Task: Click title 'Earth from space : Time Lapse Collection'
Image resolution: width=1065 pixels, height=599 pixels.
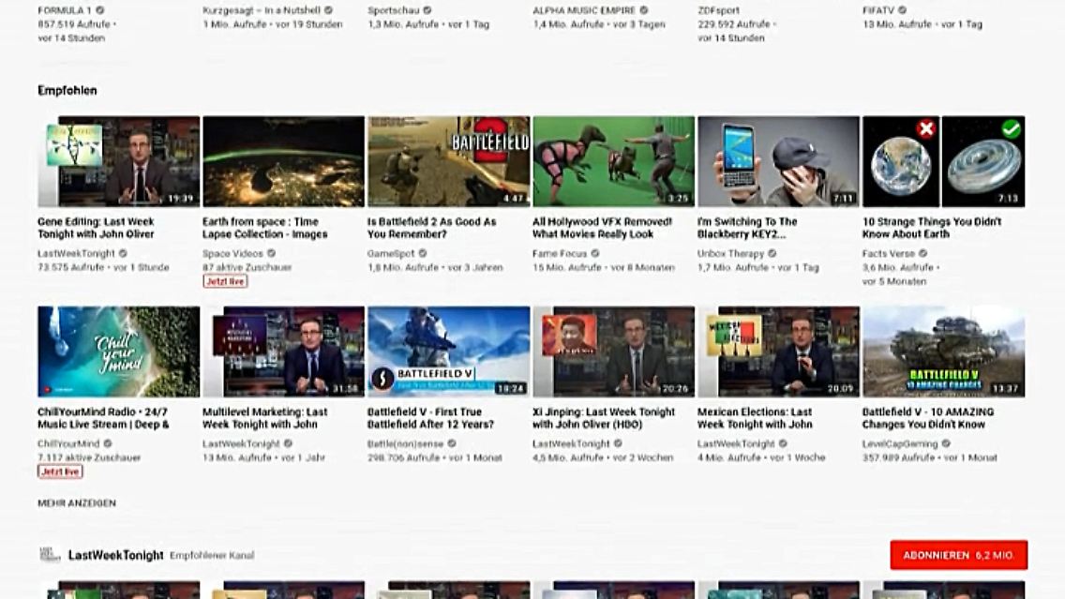Action: click(x=265, y=228)
